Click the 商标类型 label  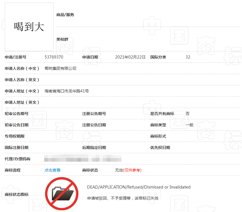pos(158,125)
